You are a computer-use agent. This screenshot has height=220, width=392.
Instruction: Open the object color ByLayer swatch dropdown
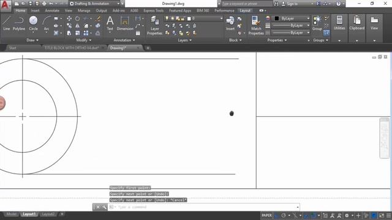point(291,18)
